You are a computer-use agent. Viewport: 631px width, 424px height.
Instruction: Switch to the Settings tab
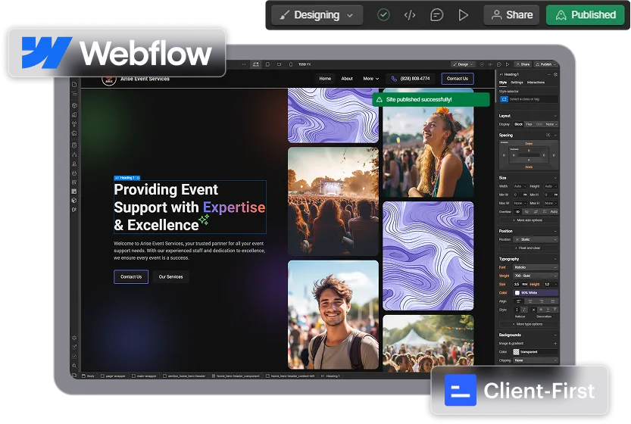[517, 82]
